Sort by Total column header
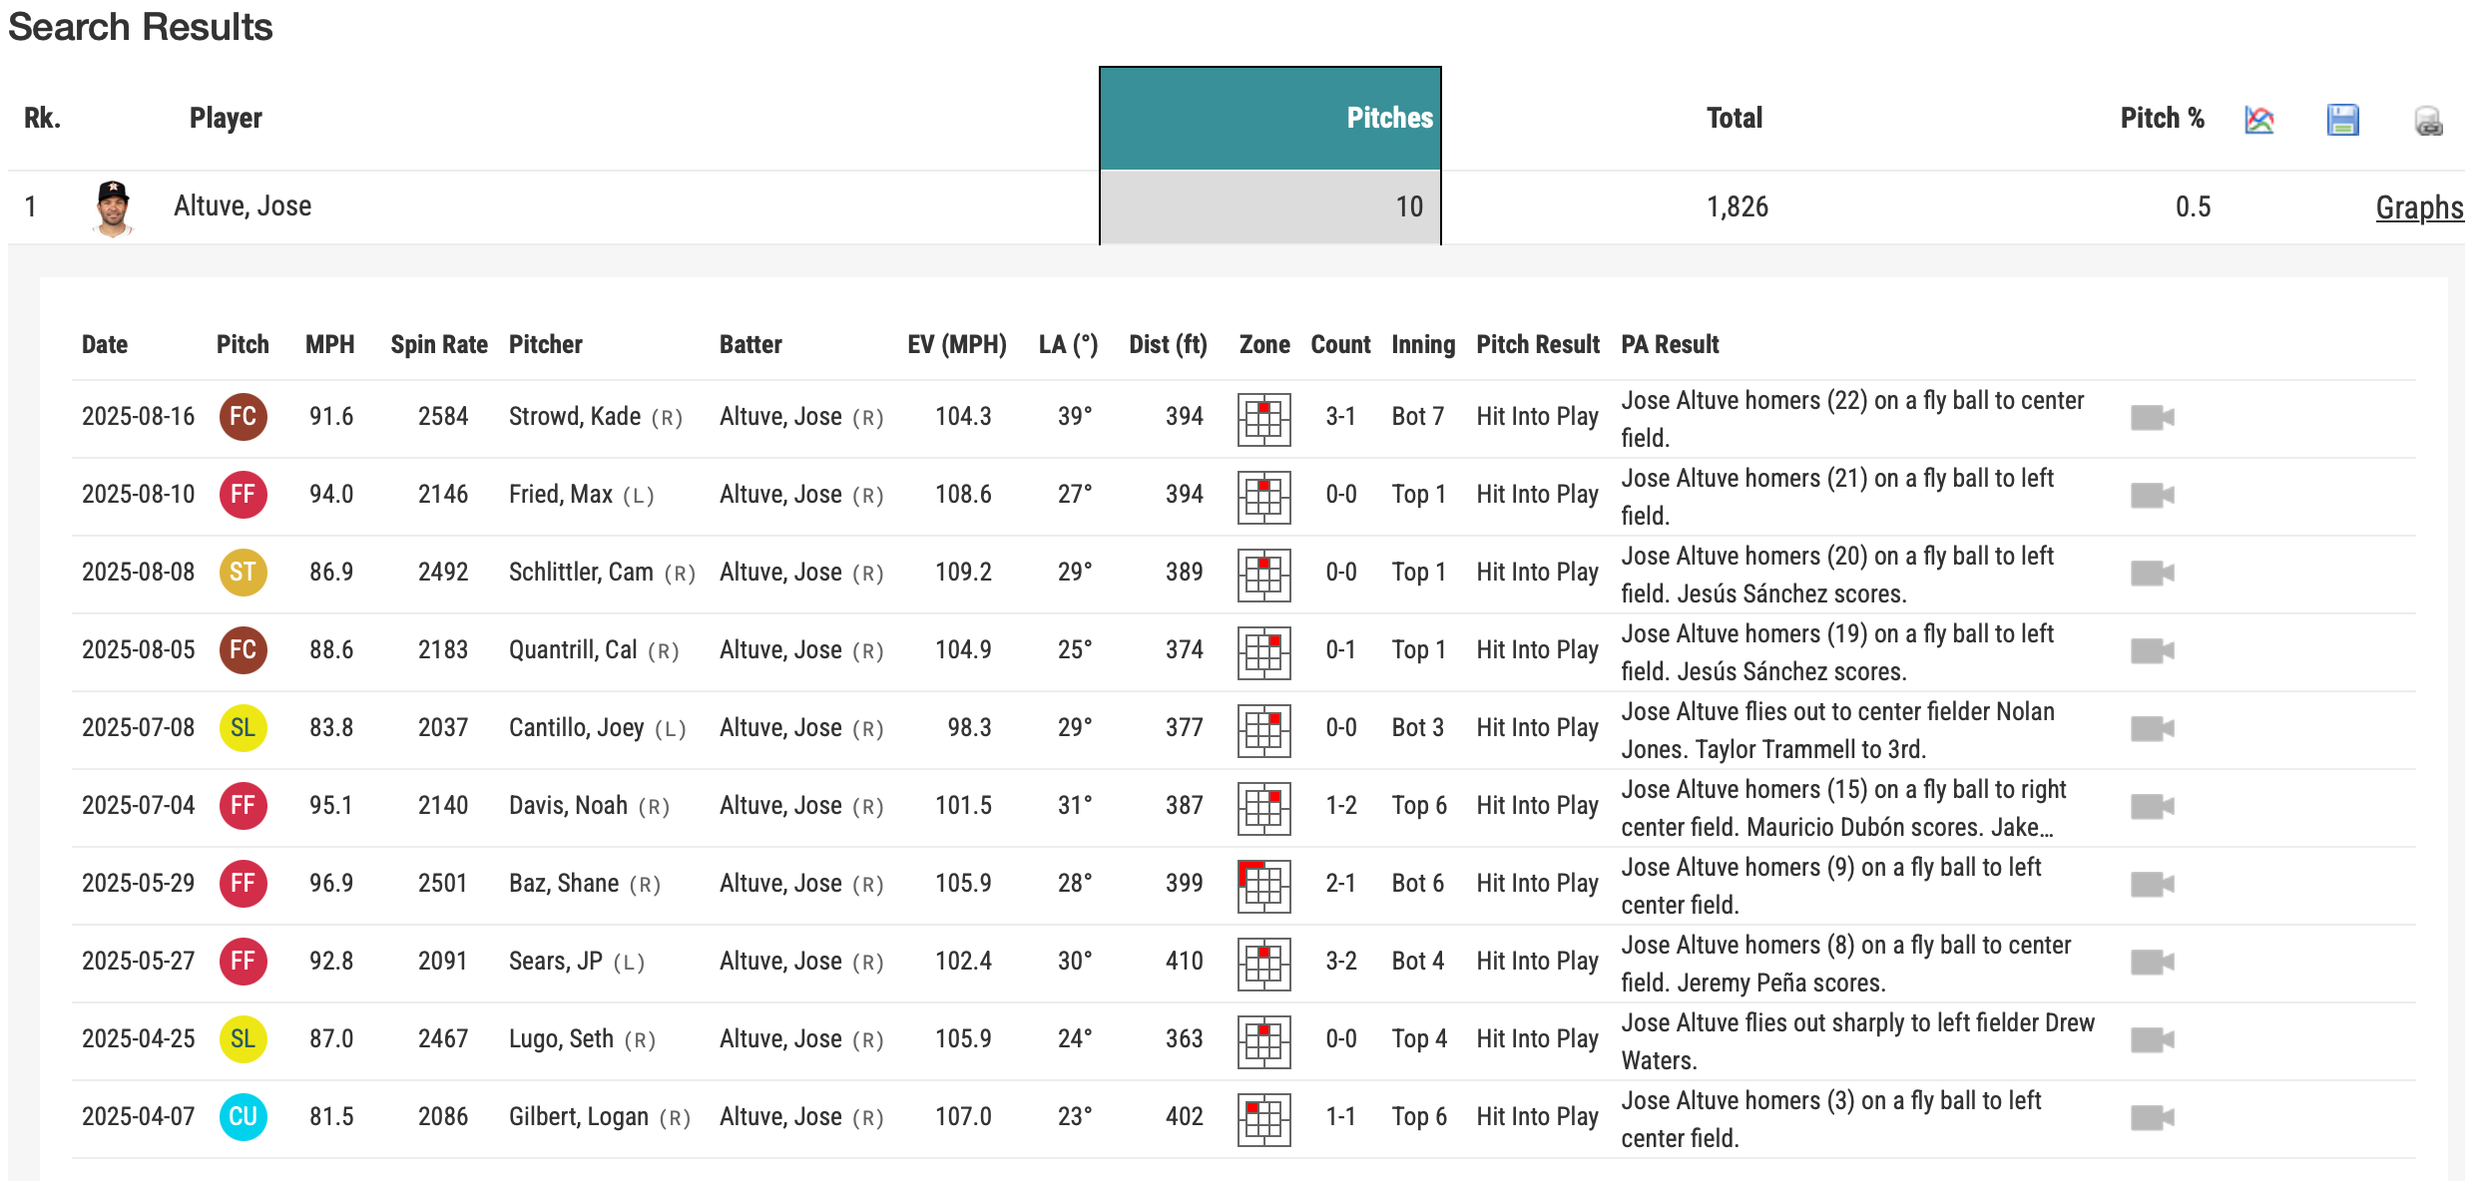Image resolution: width=2489 pixels, height=1181 pixels. pyautogui.click(x=1734, y=118)
